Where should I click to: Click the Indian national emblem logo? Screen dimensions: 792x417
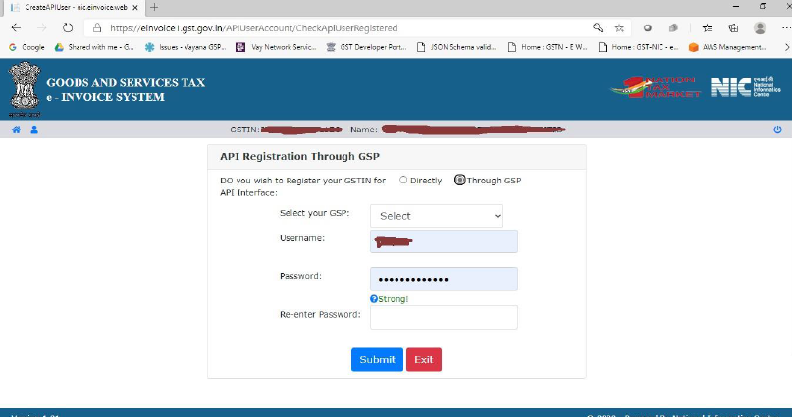(x=22, y=88)
